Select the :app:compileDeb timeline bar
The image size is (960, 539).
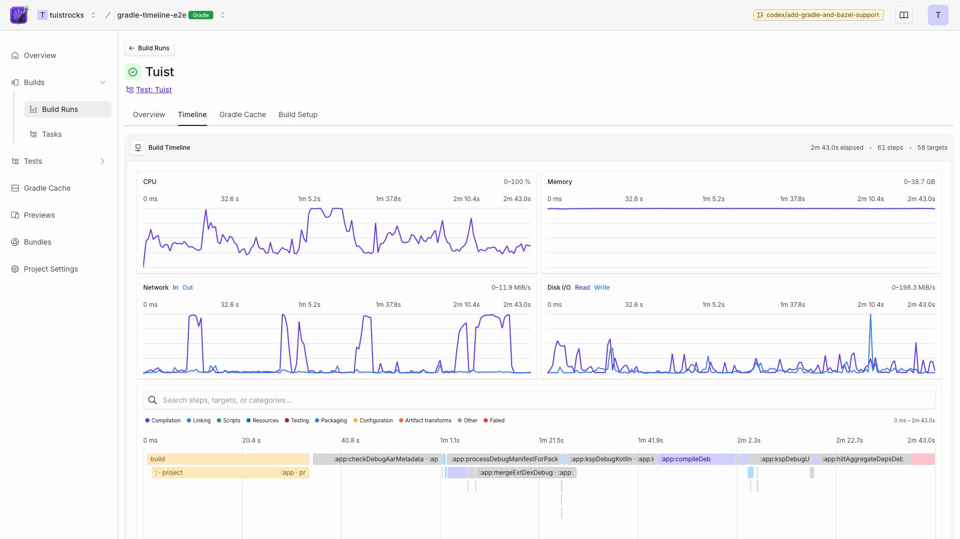pos(685,459)
